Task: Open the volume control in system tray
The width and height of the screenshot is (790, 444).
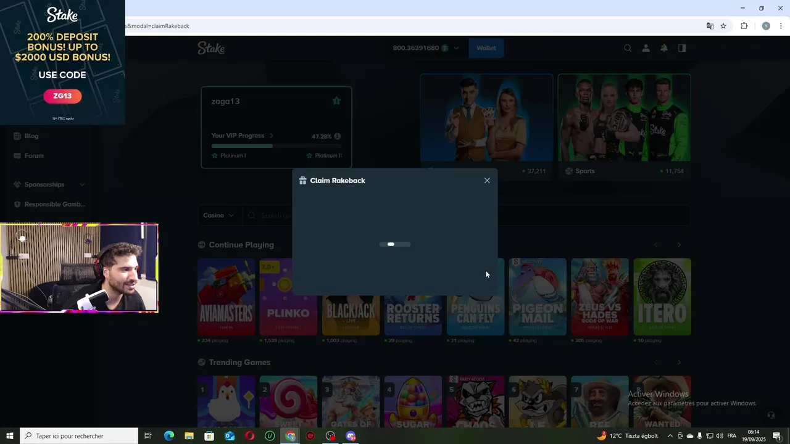Action: click(720, 436)
